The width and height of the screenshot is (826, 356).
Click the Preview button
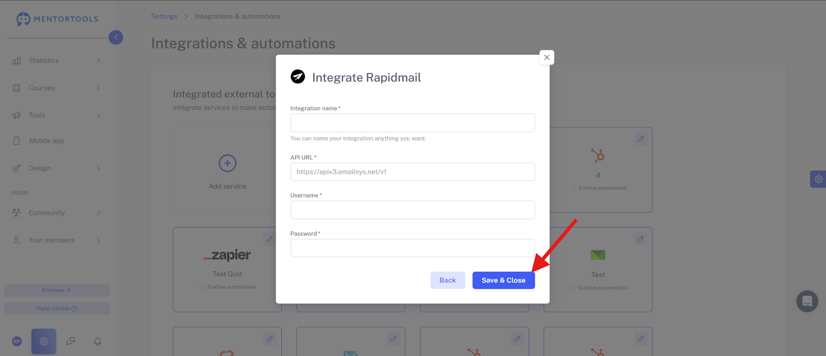pyautogui.click(x=57, y=290)
